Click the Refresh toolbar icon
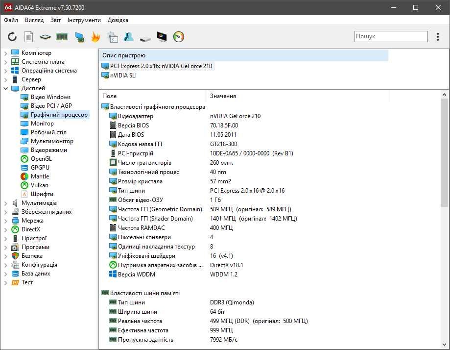 coord(12,37)
